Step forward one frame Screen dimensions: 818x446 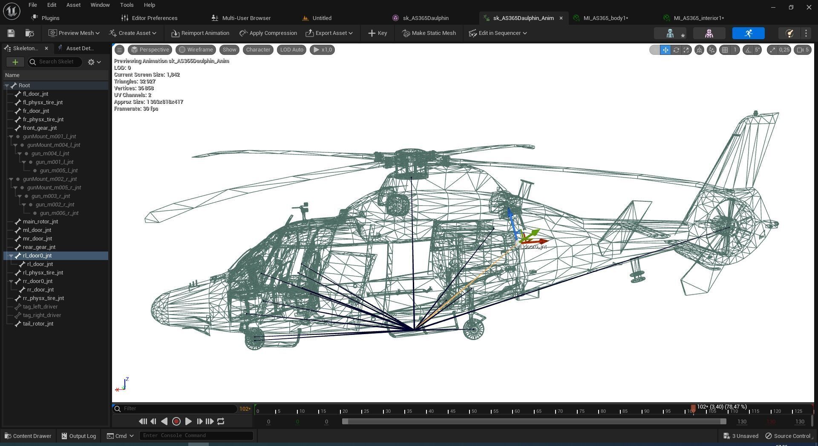pos(199,421)
